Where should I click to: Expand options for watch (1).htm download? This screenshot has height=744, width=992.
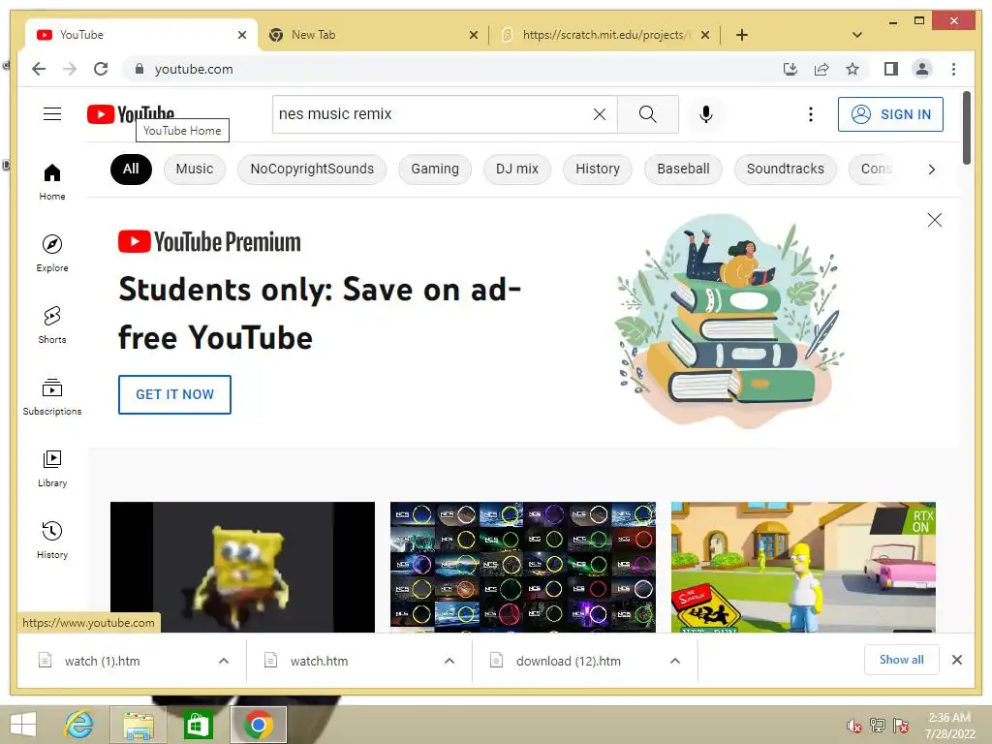[224, 661]
